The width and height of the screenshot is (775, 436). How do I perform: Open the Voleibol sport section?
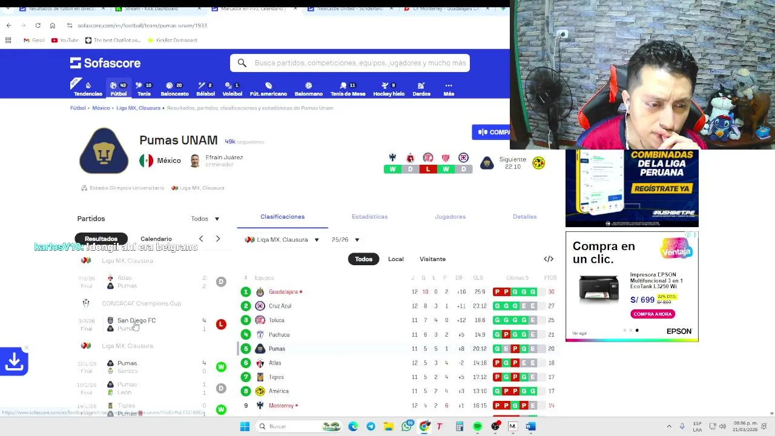tap(232, 89)
